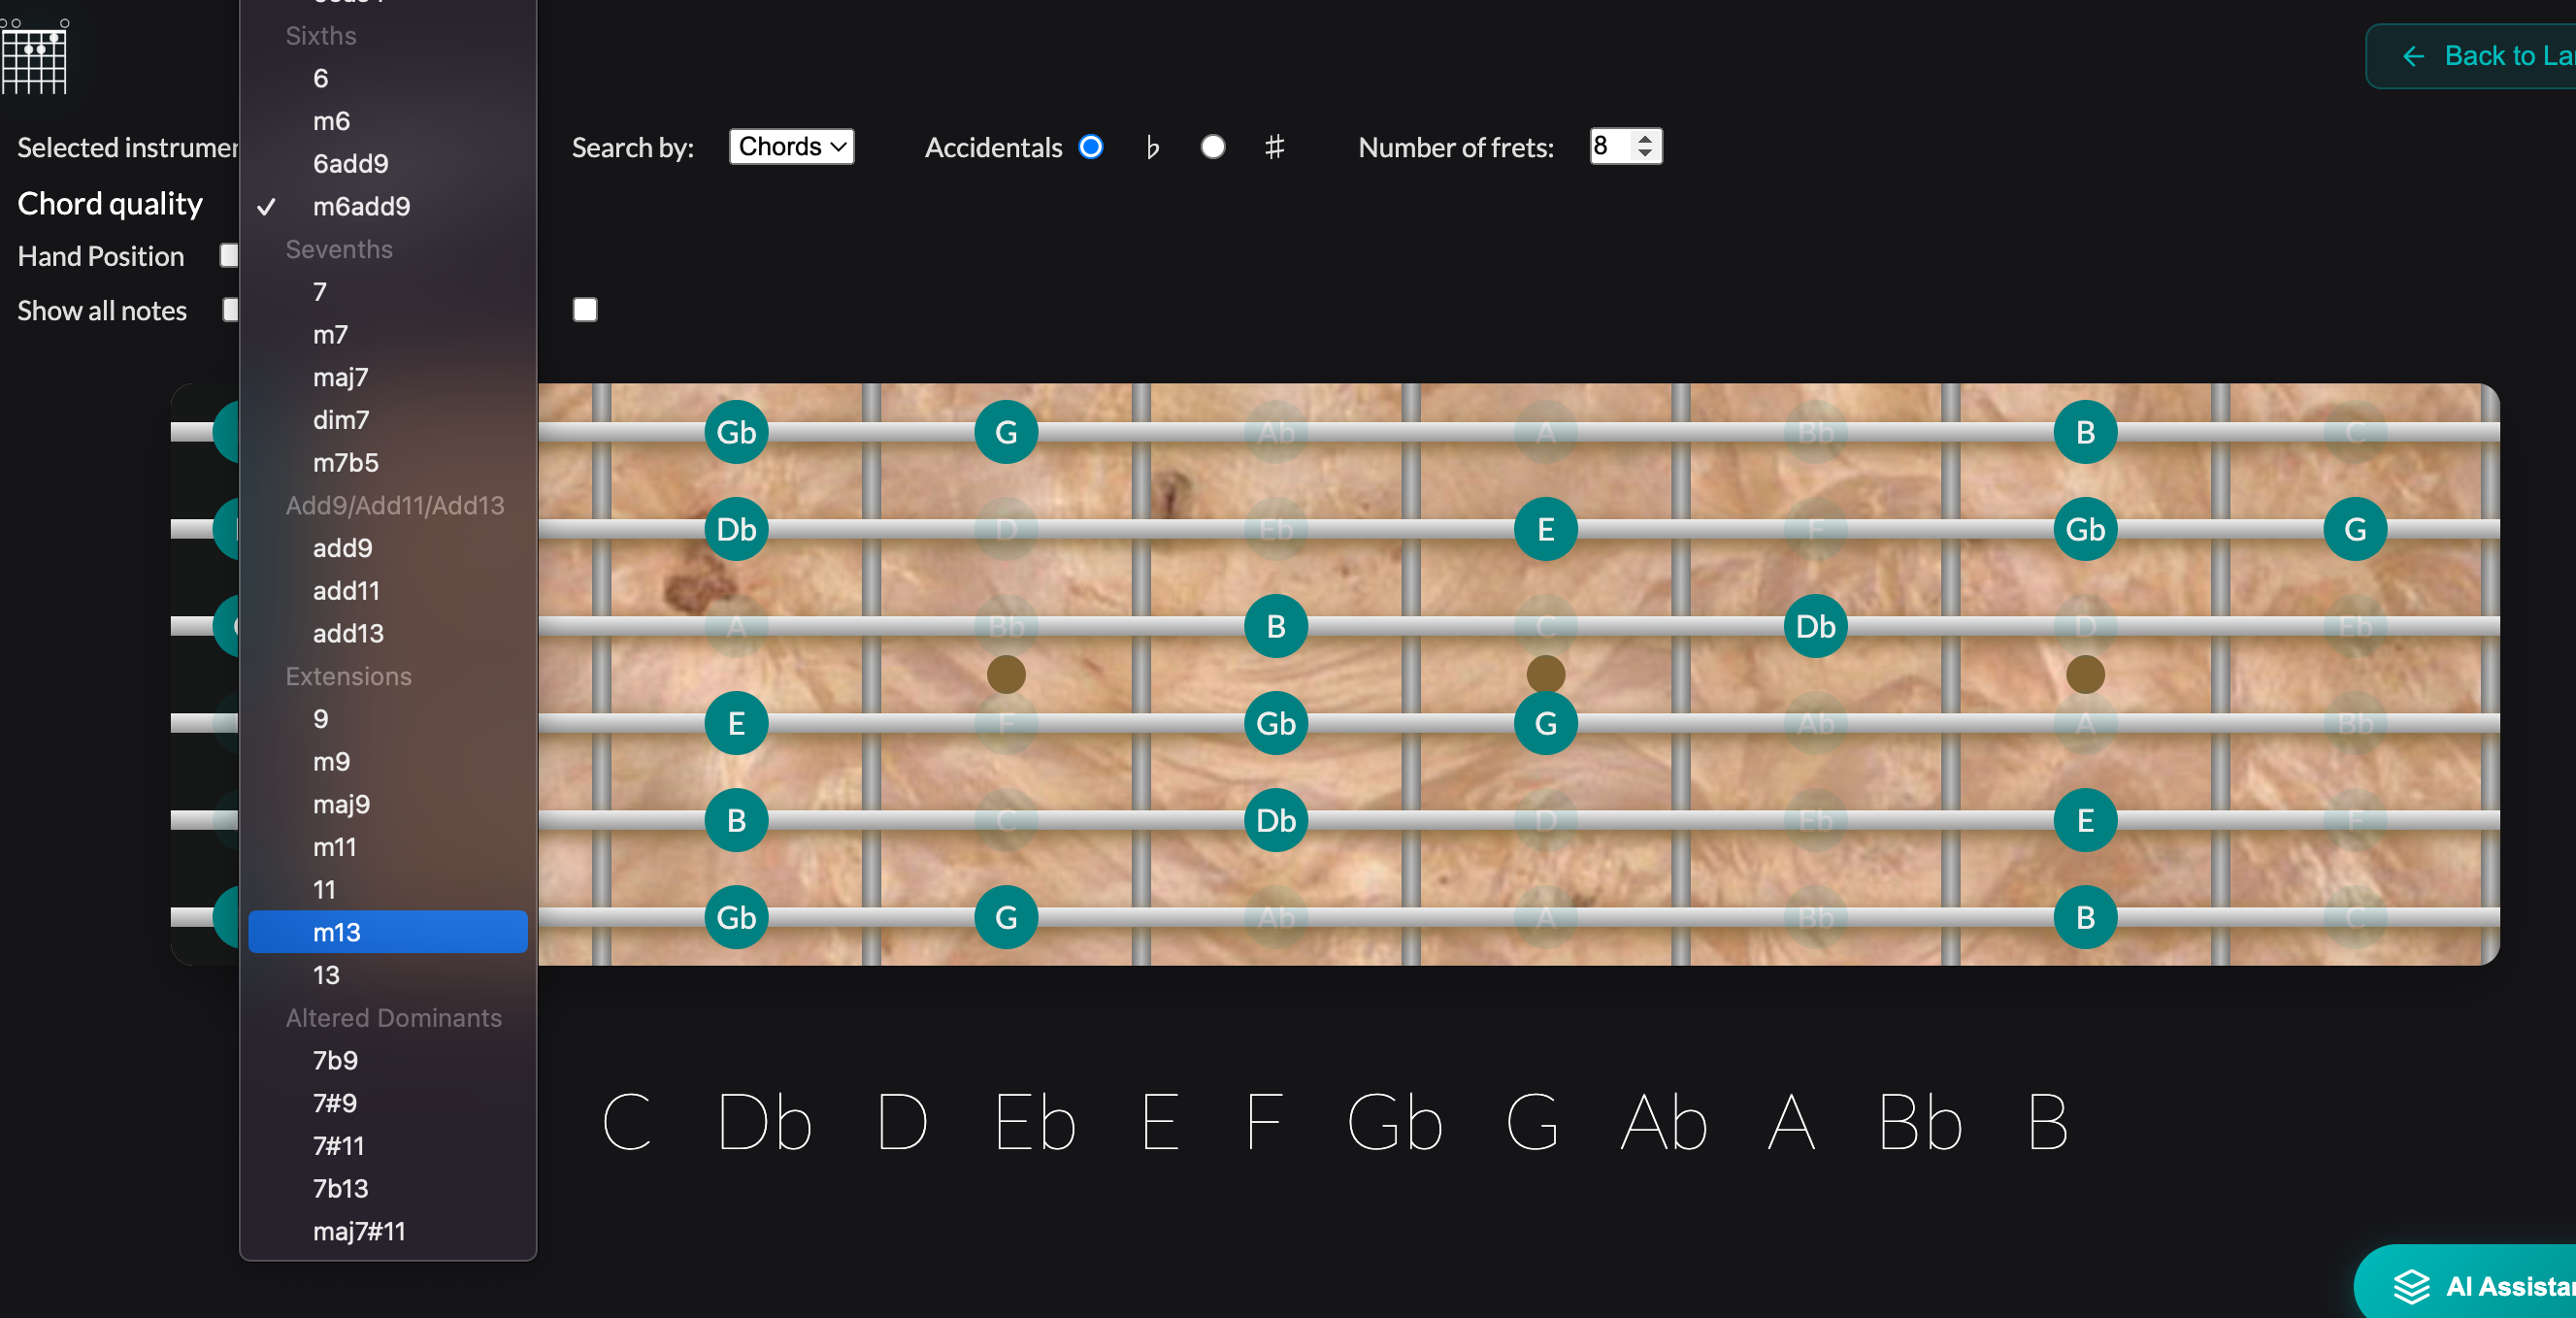
Task: Click the Db note marker on the fretboard
Action: 735,529
